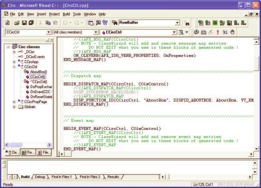Switch to the FileView tab
The width and height of the screenshot is (261, 188).
pos(44,152)
